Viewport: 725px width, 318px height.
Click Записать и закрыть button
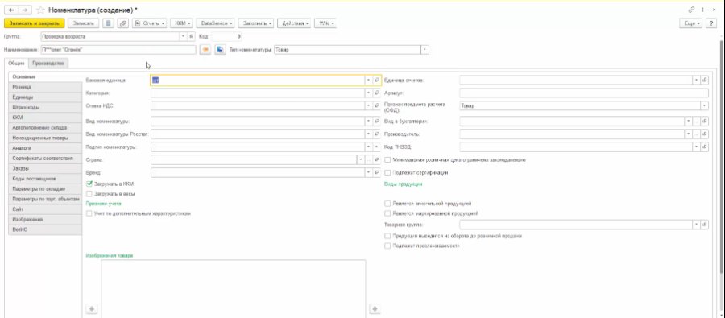34,23
